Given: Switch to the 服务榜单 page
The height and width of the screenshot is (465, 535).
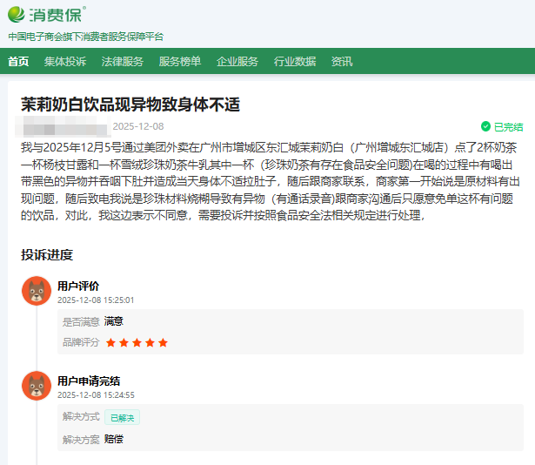Looking at the screenshot, I should [x=180, y=61].
